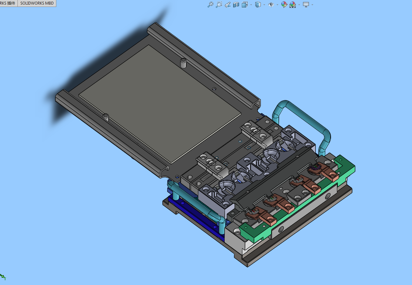The height and width of the screenshot is (285, 412).
Task: Open the SOLIDWORKS 插件 tab
Action: [x=9, y=3]
